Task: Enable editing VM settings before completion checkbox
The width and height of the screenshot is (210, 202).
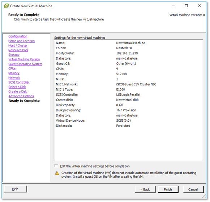Action: coord(56,166)
